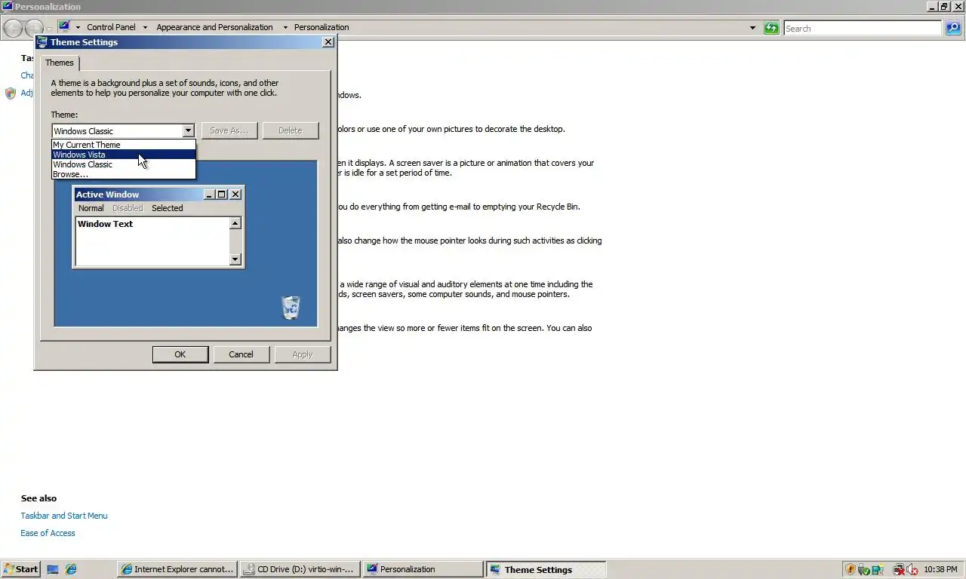Focus the Search input field
Image resolution: width=966 pixels, height=579 pixels.
862,29
